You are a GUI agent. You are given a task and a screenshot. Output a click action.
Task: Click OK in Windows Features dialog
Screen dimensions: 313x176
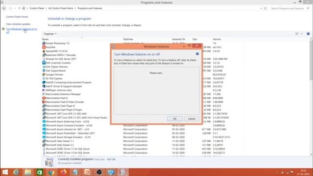[x=175, y=119]
